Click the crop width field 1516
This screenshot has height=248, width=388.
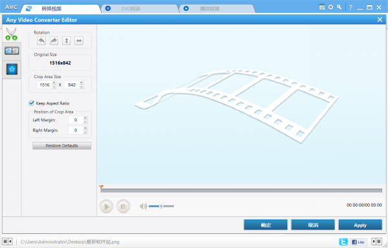tap(45, 85)
